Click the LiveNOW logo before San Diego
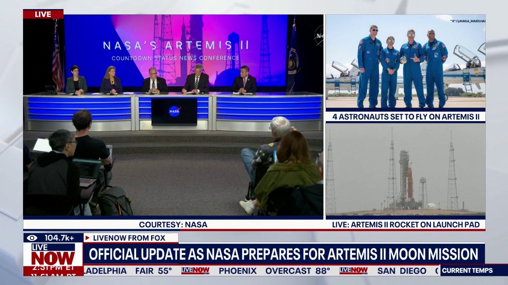508x285 pixels. click(x=353, y=271)
